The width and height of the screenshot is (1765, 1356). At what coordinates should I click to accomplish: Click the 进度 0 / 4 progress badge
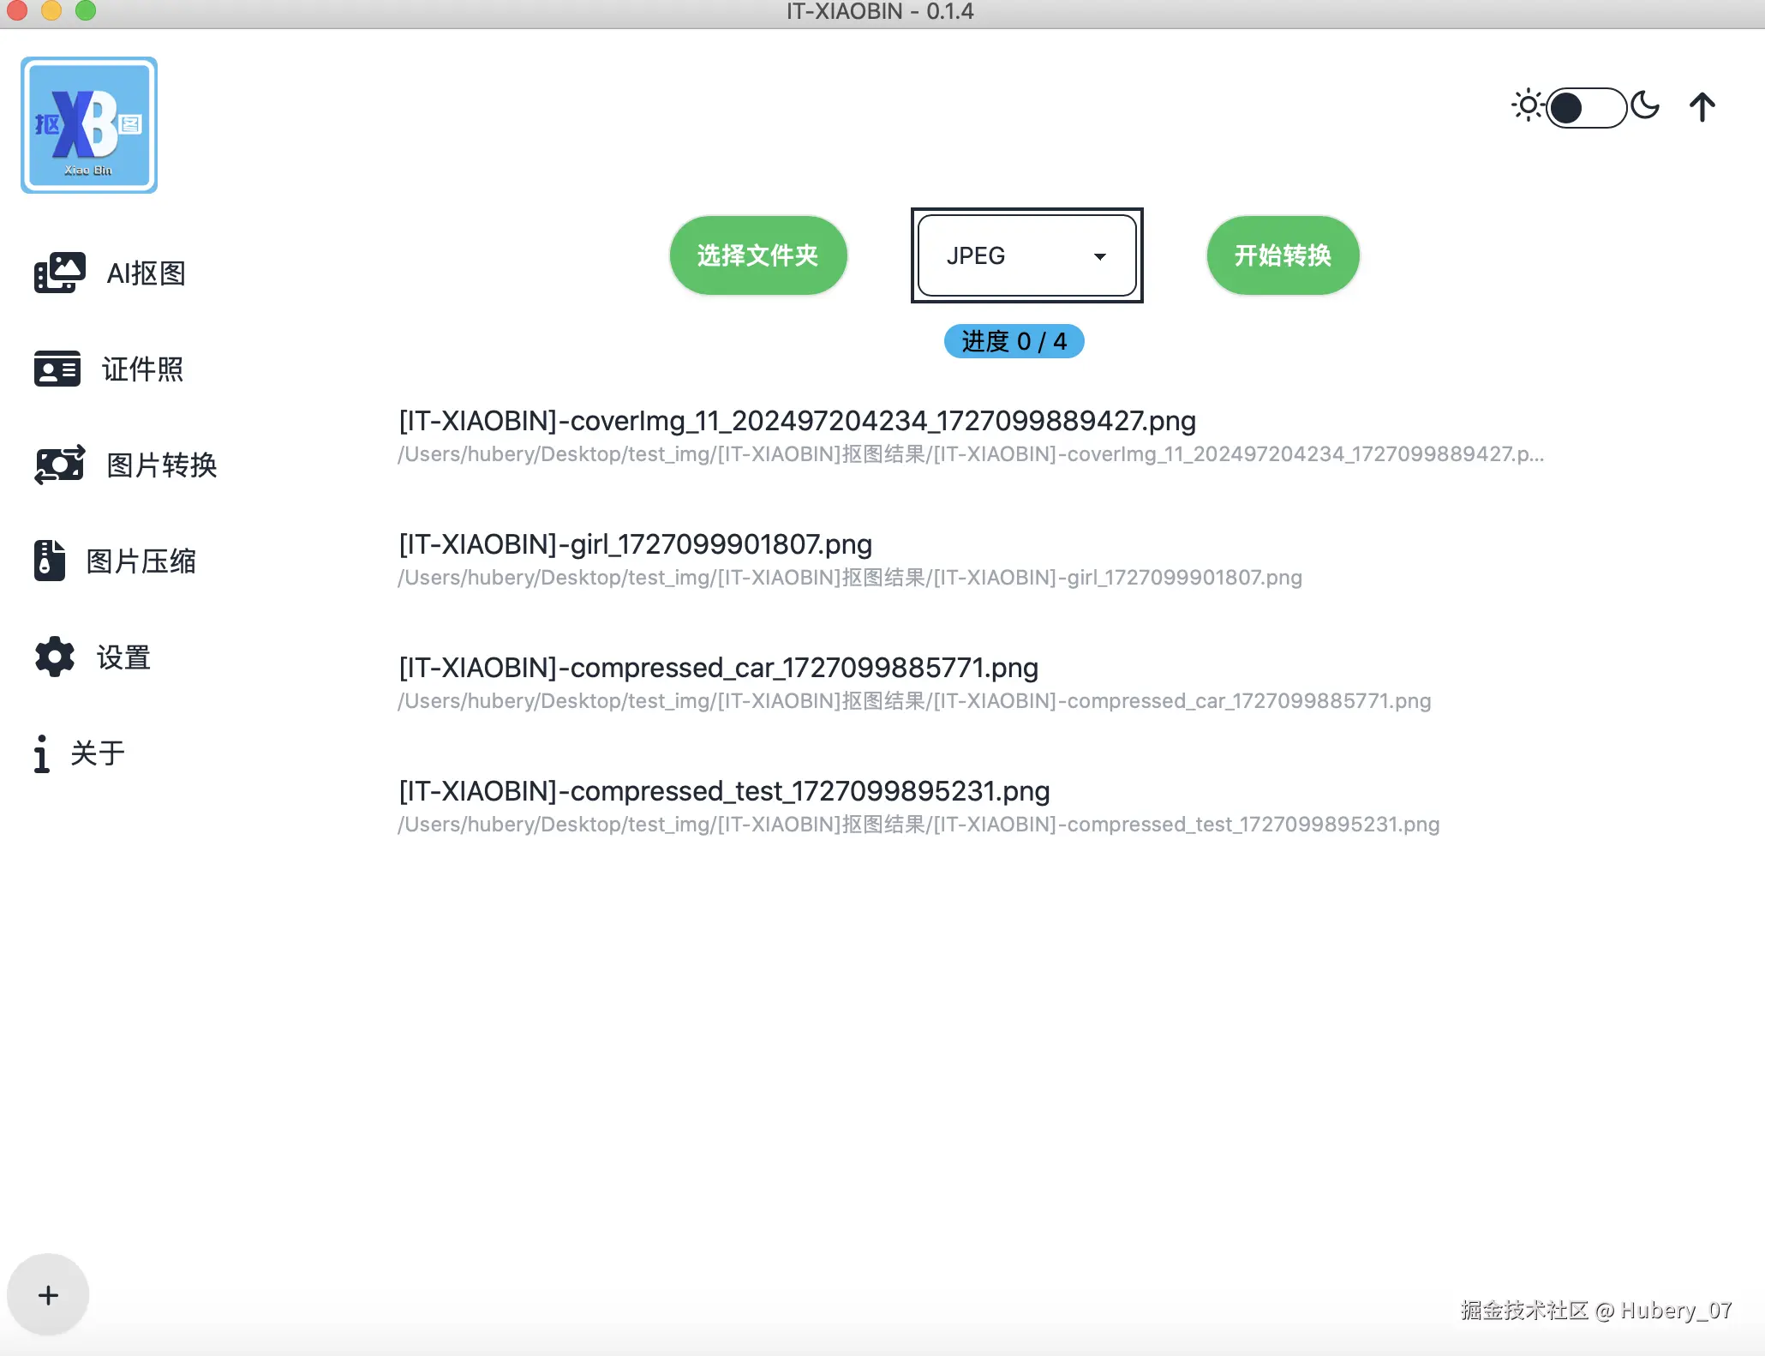coord(1014,341)
